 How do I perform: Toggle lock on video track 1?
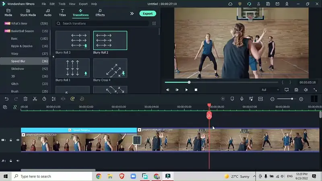point(11,140)
